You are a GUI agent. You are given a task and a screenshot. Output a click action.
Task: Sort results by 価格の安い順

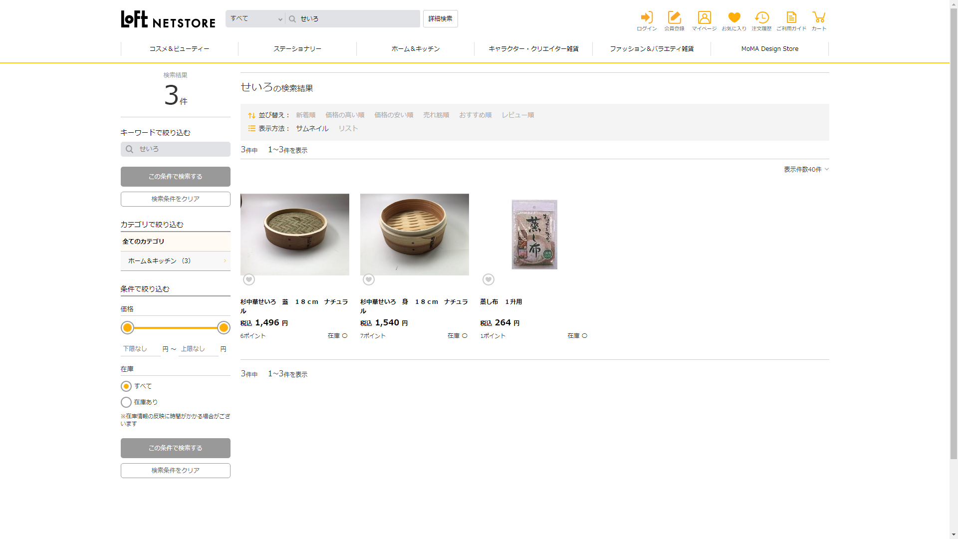pyautogui.click(x=394, y=115)
